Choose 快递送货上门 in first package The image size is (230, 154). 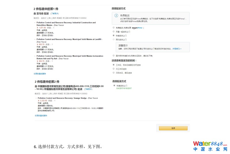click(114, 35)
